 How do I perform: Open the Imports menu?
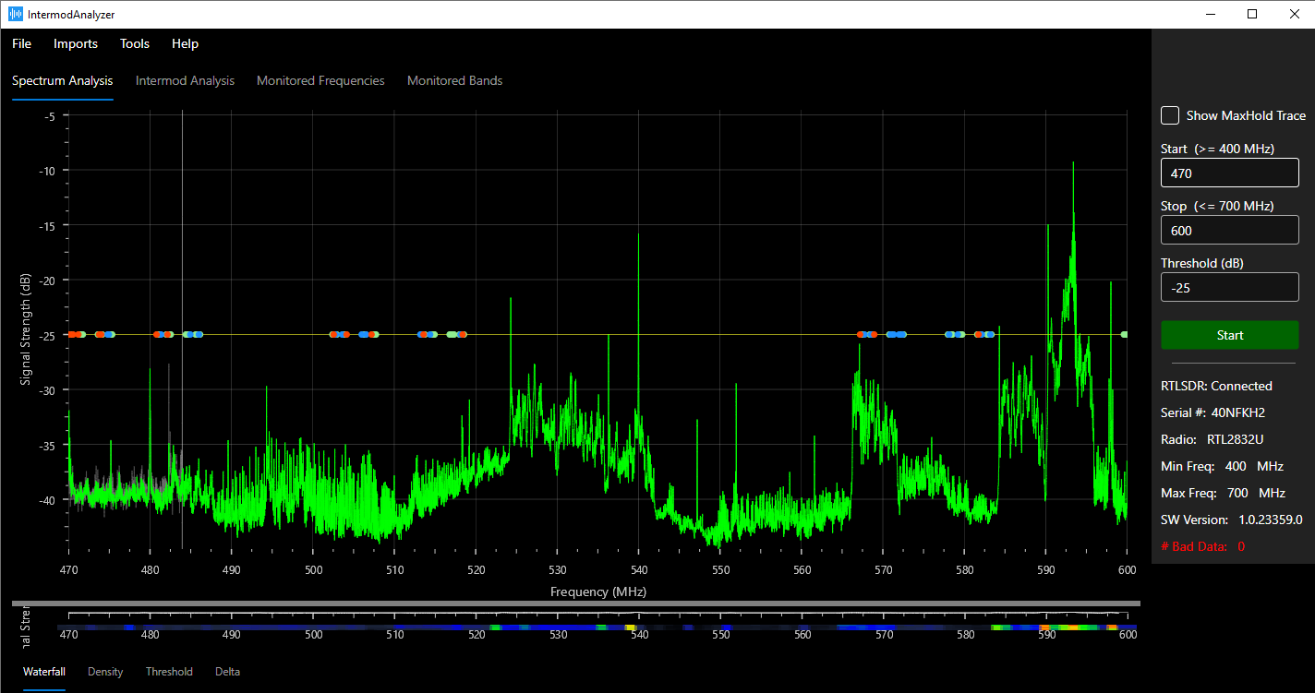(76, 43)
